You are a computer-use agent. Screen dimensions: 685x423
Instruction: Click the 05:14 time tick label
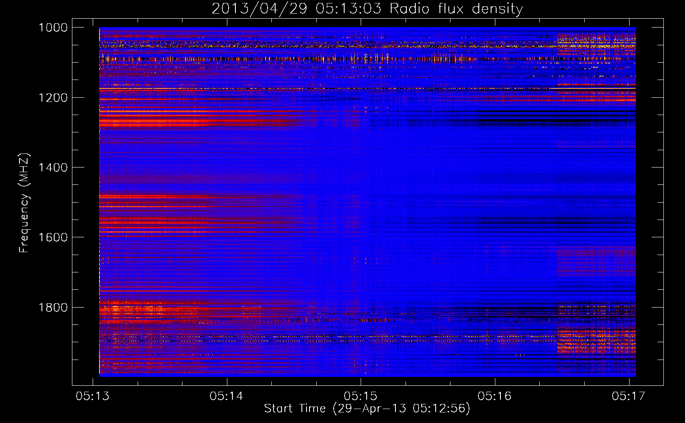(x=226, y=396)
